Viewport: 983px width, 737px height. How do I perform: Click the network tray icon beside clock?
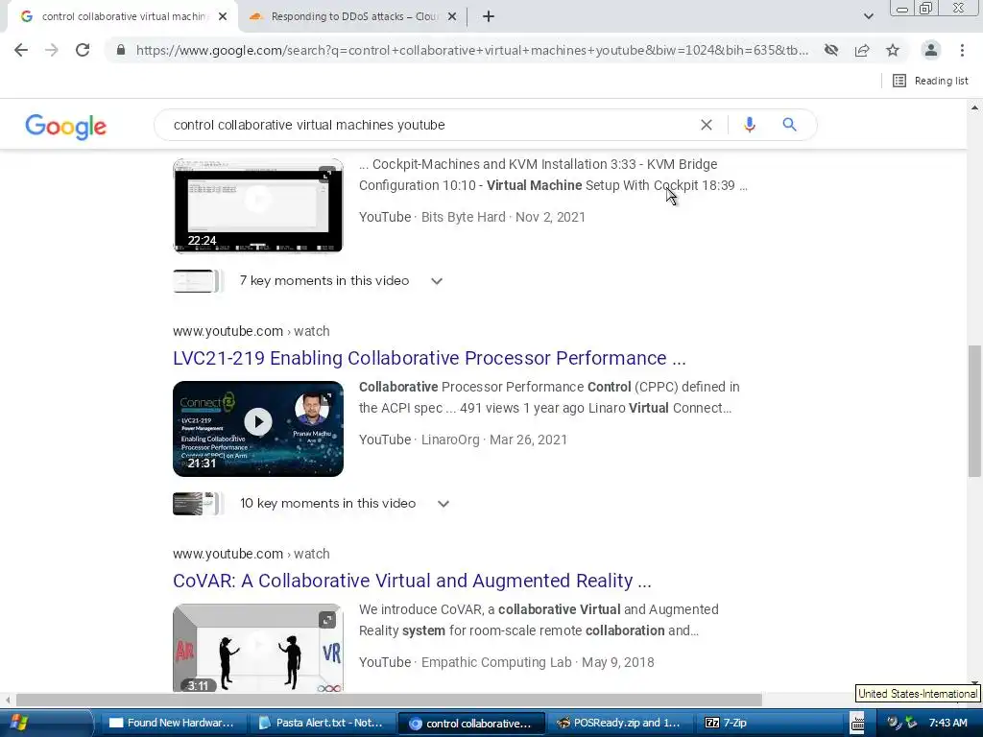910,723
